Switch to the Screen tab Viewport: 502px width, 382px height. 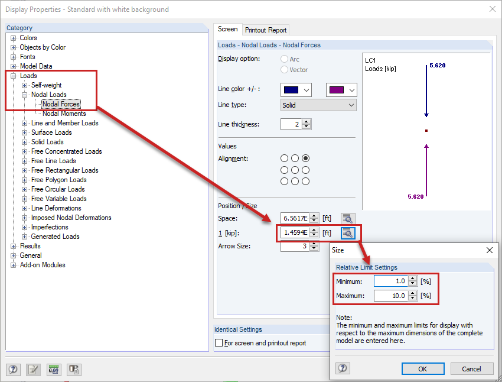tap(228, 28)
